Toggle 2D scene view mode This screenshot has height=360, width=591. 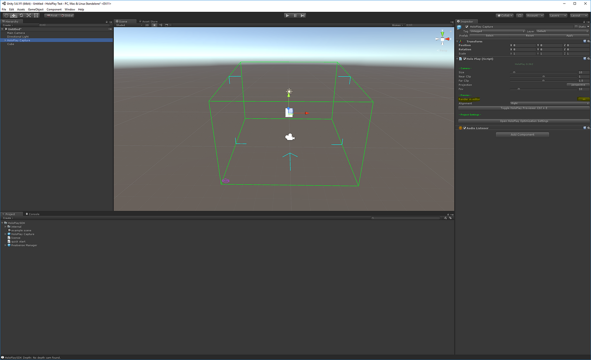point(147,25)
